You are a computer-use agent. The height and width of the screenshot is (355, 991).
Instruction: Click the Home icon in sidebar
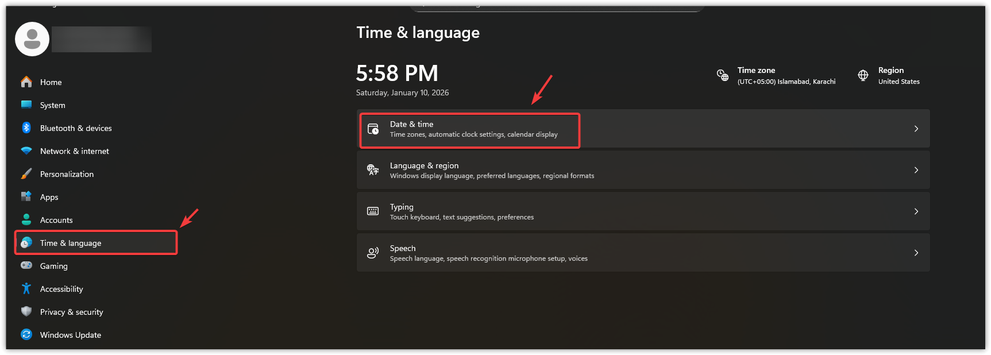point(26,82)
